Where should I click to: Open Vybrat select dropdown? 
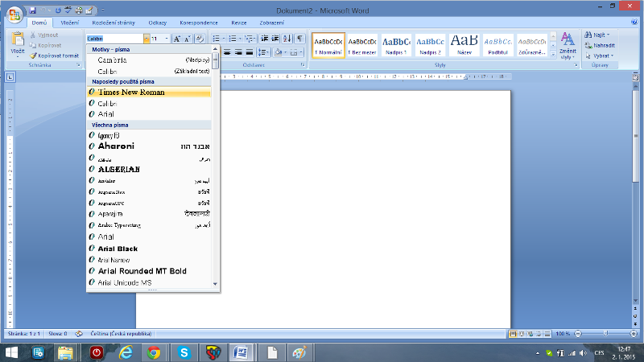tap(600, 56)
